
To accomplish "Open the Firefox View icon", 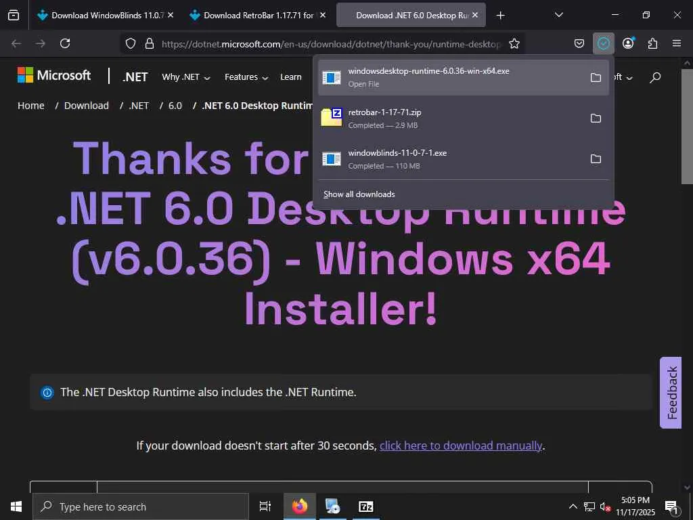I will click(x=14, y=16).
